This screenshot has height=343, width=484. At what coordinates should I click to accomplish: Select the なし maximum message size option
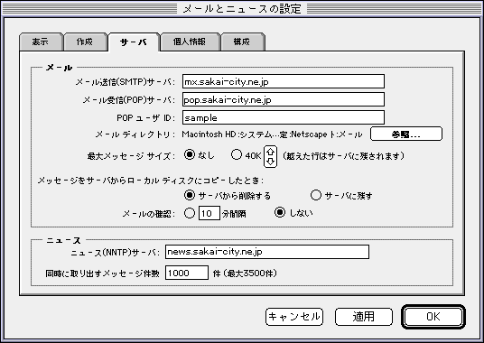[190, 154]
